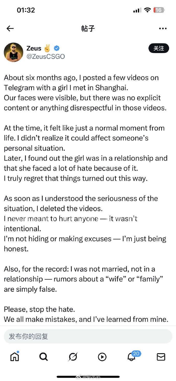The width and height of the screenshot is (176, 381).
Task: Open the three-dot more options menu
Action: click(x=163, y=28)
